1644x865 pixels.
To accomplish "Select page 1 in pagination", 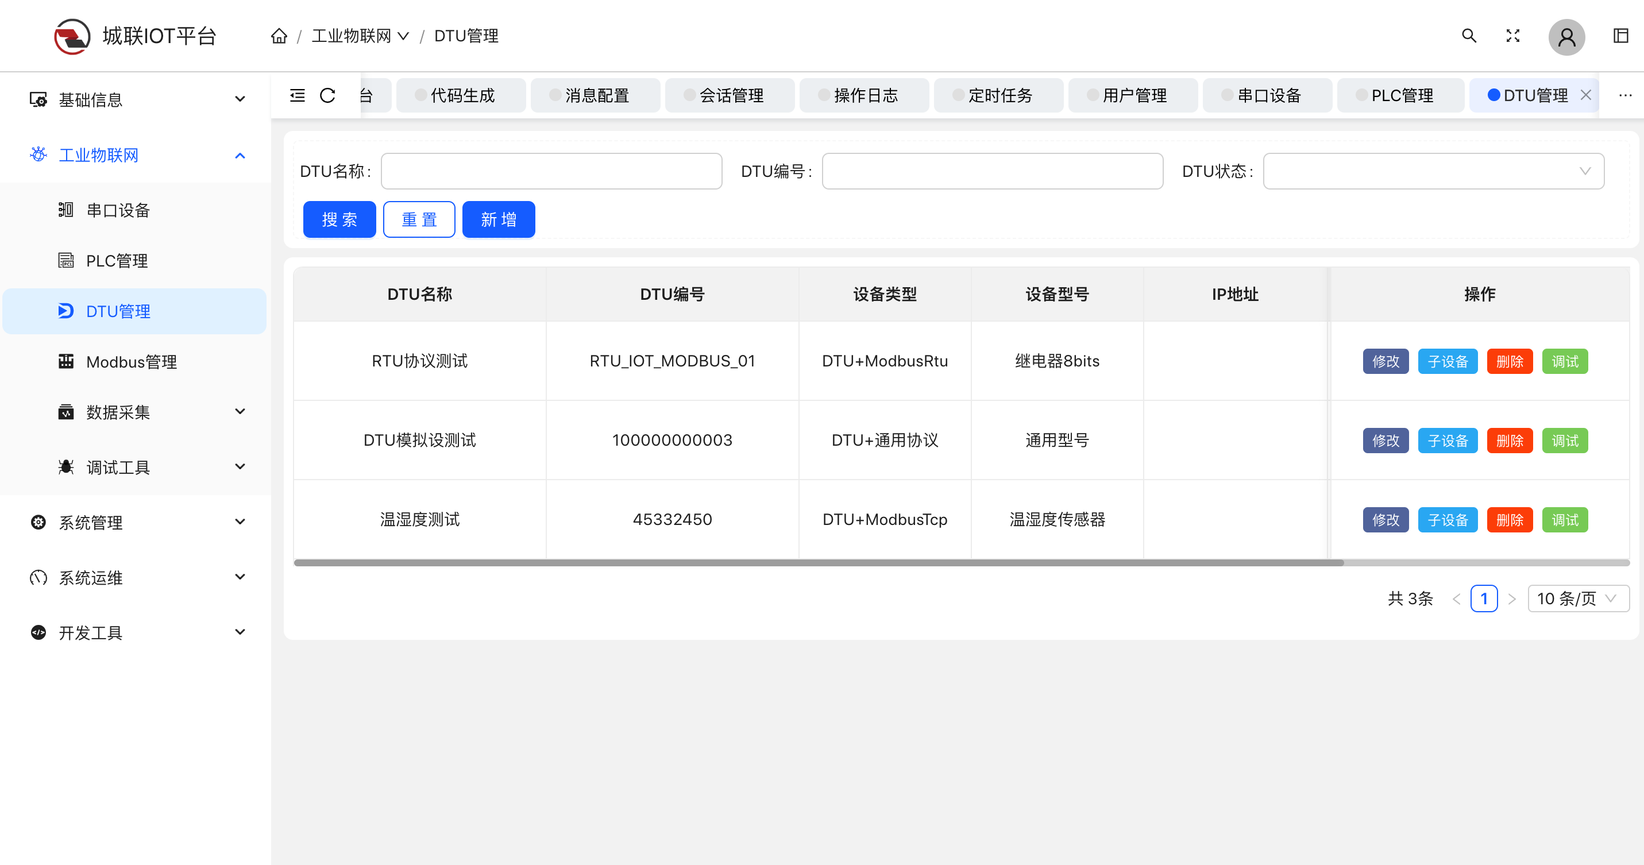I will click(x=1484, y=599).
